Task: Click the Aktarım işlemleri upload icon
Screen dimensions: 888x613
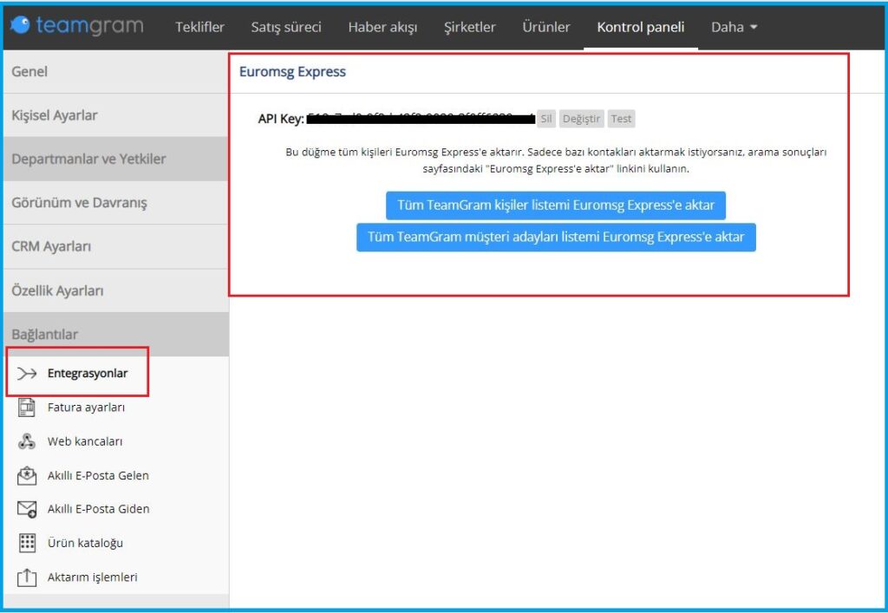Action: click(x=27, y=577)
